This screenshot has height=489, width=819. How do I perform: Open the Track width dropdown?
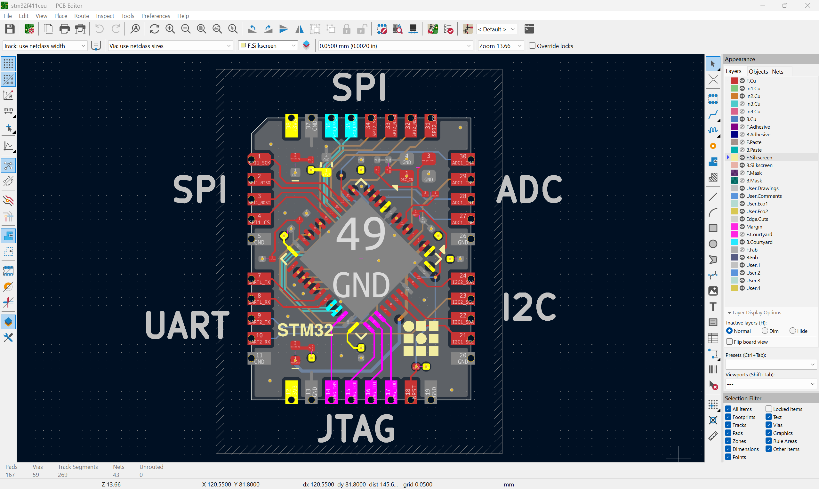[x=45, y=46]
